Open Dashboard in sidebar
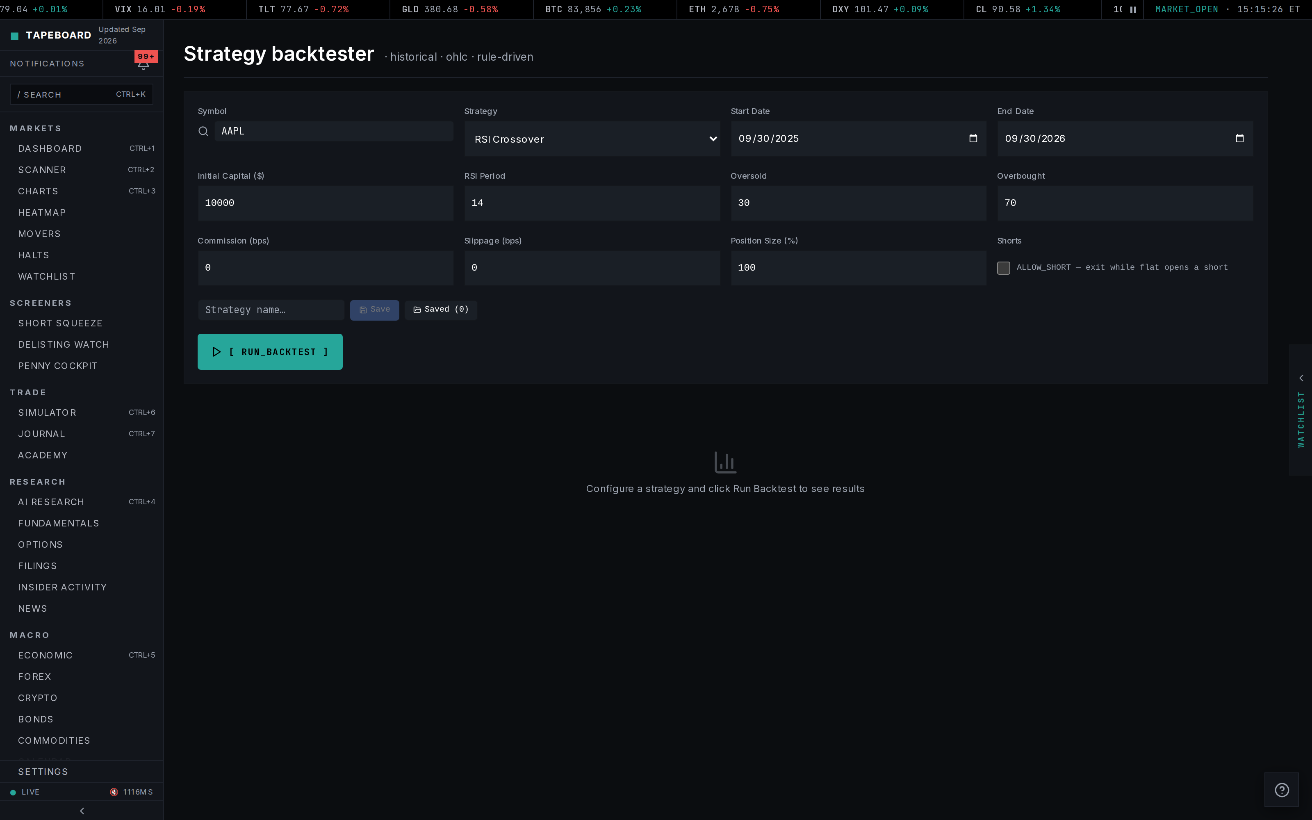This screenshot has width=1312, height=820. [82, 148]
